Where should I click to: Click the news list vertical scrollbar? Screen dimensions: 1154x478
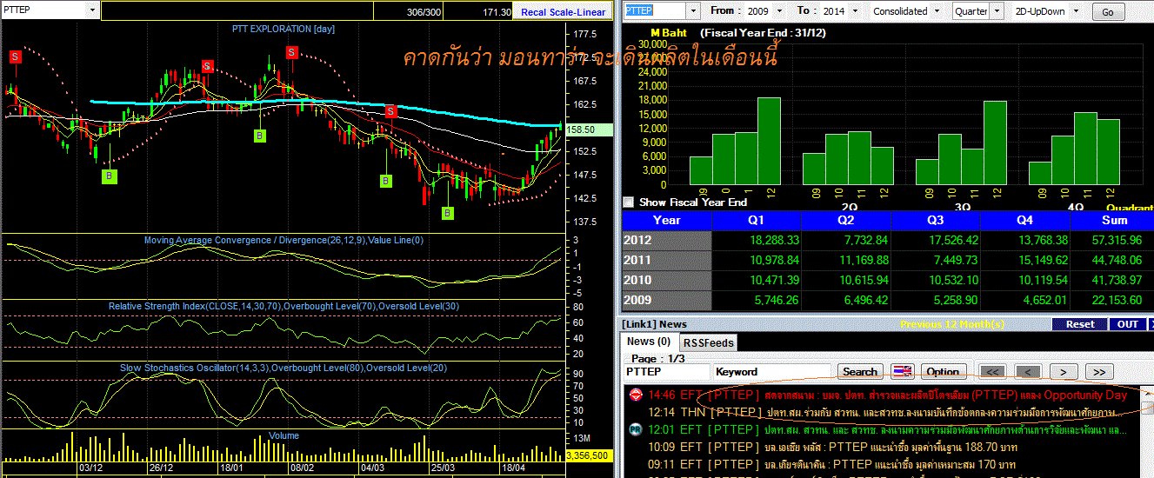click(1147, 430)
